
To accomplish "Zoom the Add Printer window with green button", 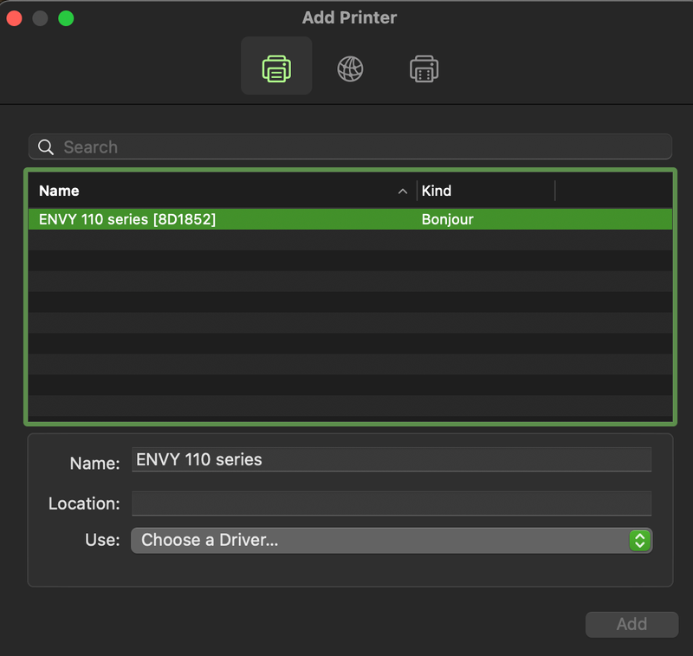I will [x=66, y=18].
